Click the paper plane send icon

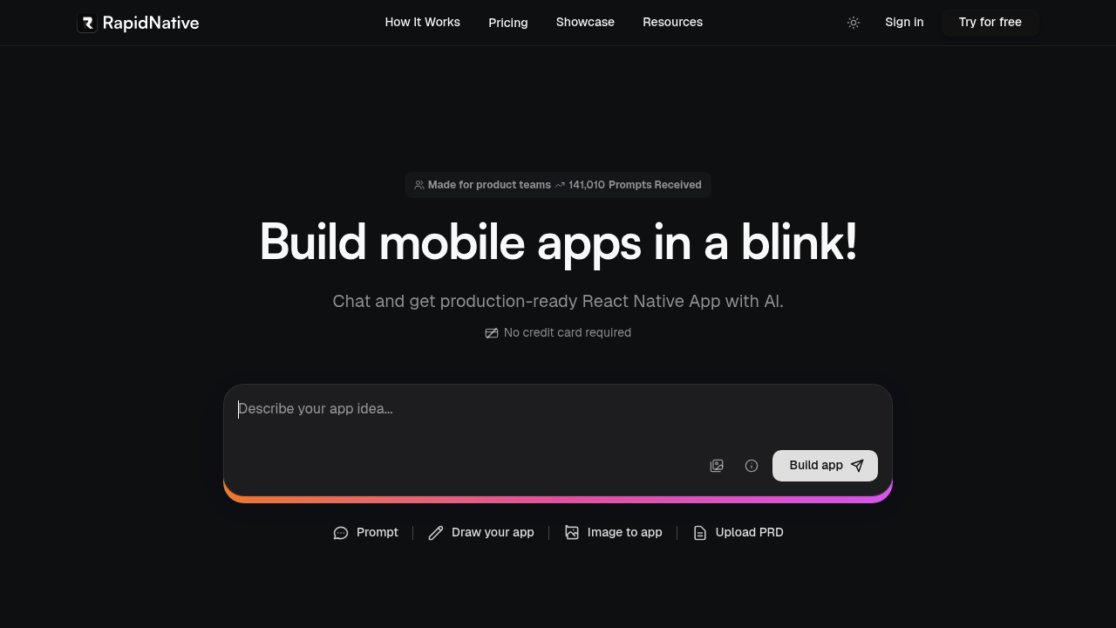[856, 465]
